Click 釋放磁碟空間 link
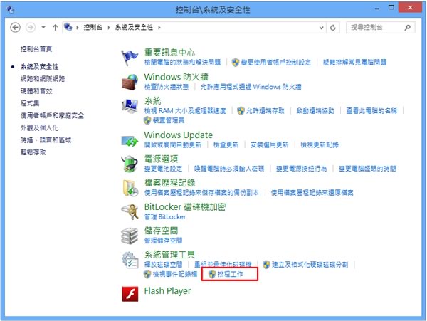427x321 pixels. pos(164,264)
